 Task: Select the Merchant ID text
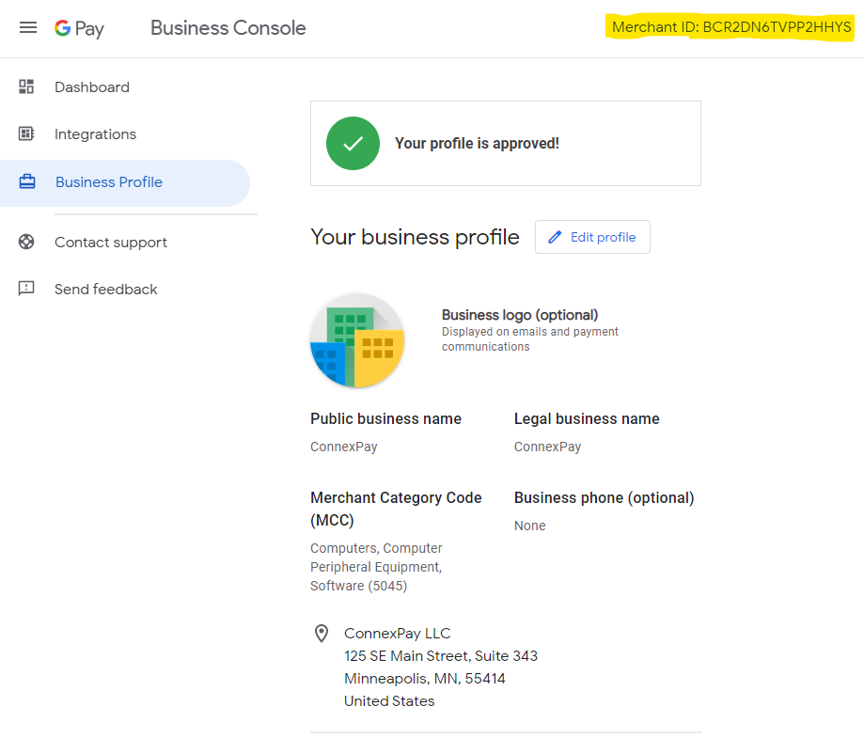coord(731,27)
